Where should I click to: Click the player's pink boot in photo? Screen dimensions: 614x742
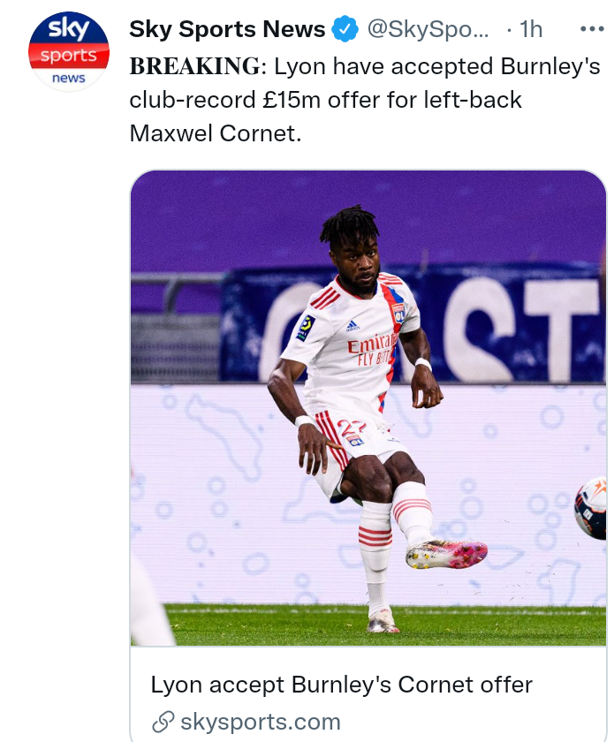pyautogui.click(x=446, y=554)
